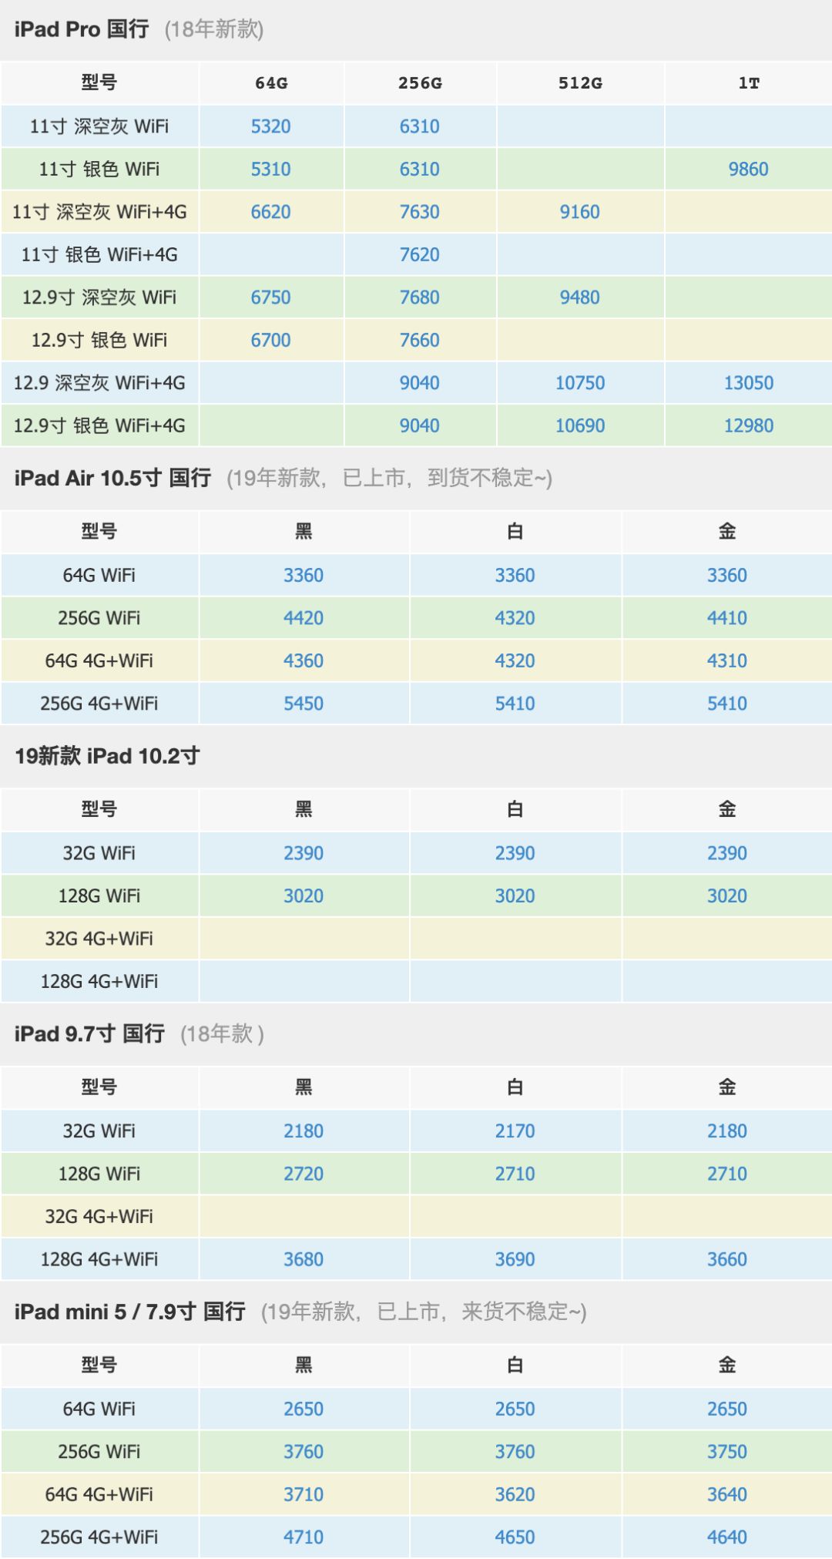Click price 13050 in the 1T column
Screen dimensions: 832x1559
pyautogui.click(x=749, y=383)
